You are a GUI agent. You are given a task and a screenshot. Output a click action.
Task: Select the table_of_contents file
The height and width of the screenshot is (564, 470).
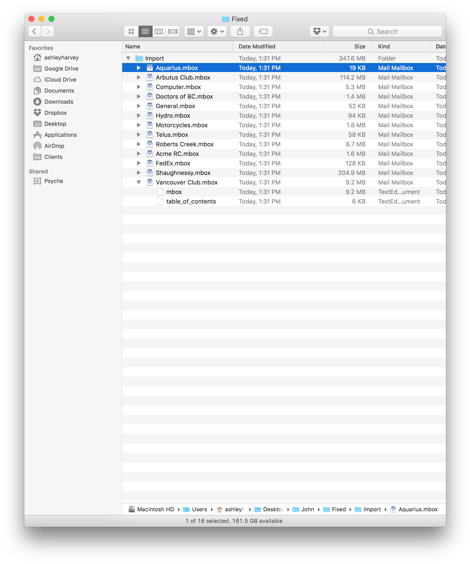284,201
